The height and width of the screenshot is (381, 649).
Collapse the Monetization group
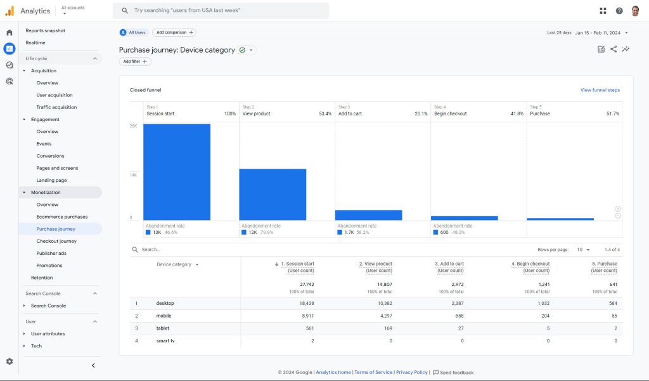coord(24,192)
